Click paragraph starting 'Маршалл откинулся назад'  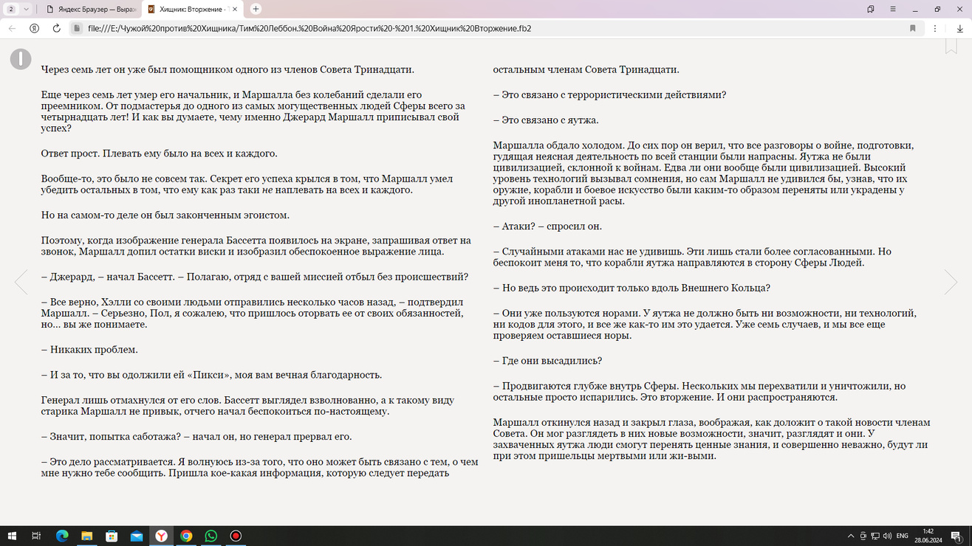coord(711,439)
